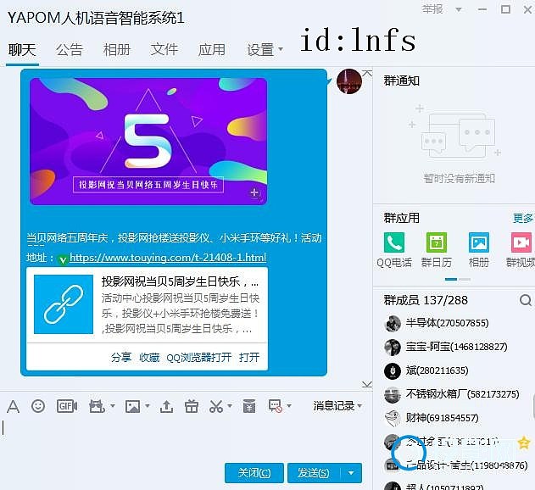Viewport: 535px width, 490px height.
Task: Click avatar of member 斌
Action: (393, 371)
